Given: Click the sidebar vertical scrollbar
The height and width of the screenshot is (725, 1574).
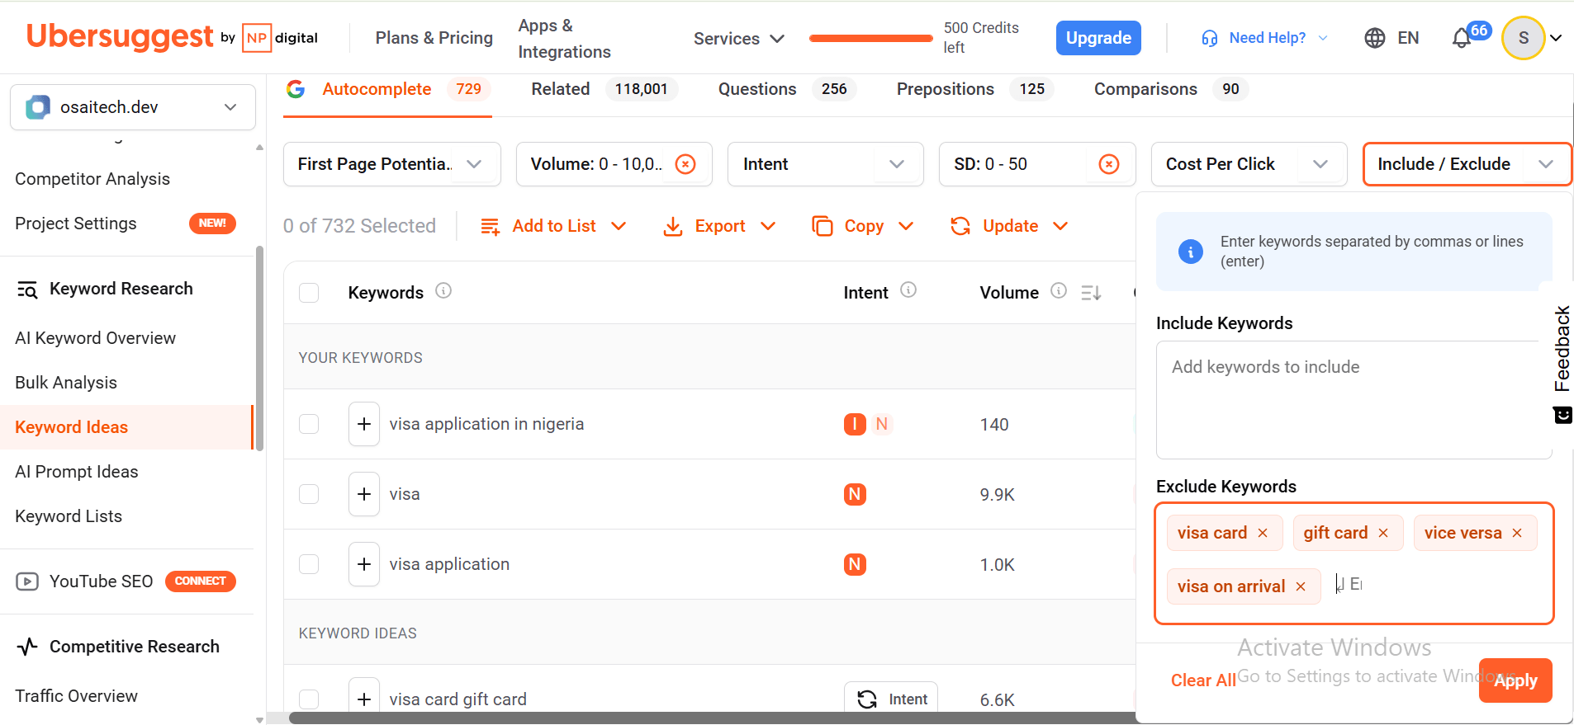Looking at the screenshot, I should [259, 348].
